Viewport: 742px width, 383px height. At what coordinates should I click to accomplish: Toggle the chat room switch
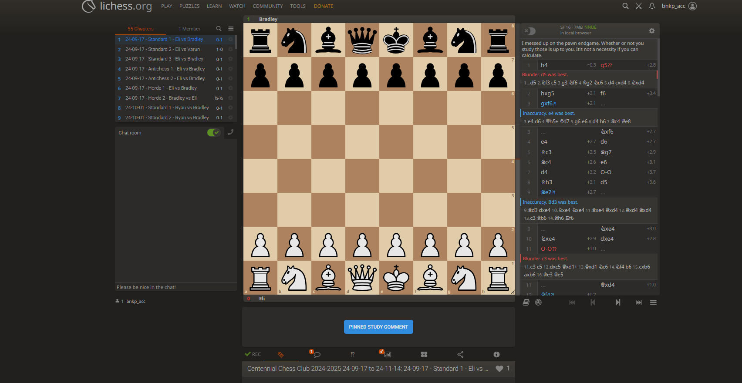click(x=214, y=133)
